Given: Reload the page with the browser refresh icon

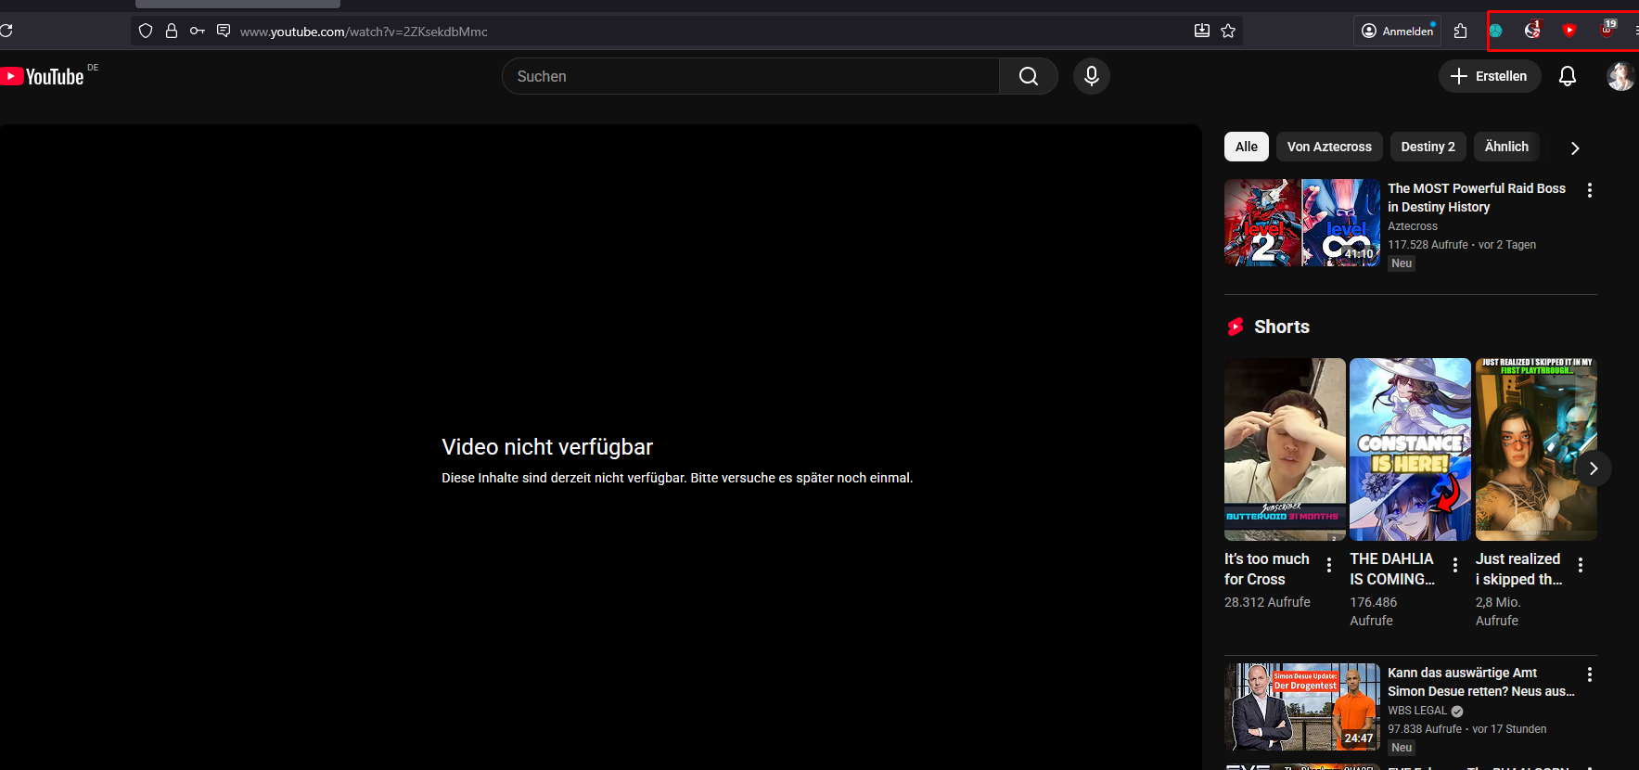Looking at the screenshot, I should click(6, 31).
